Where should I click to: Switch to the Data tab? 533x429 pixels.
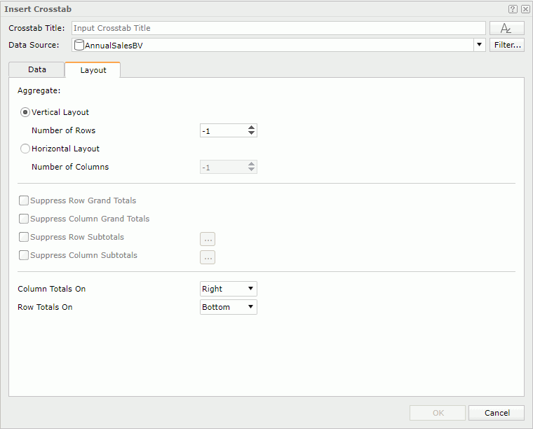click(x=37, y=70)
